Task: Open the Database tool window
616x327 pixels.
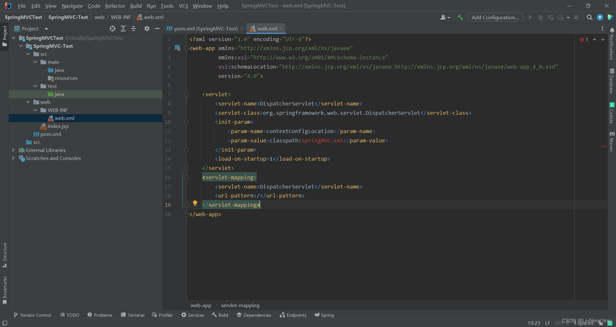Action: pyautogui.click(x=612, y=81)
